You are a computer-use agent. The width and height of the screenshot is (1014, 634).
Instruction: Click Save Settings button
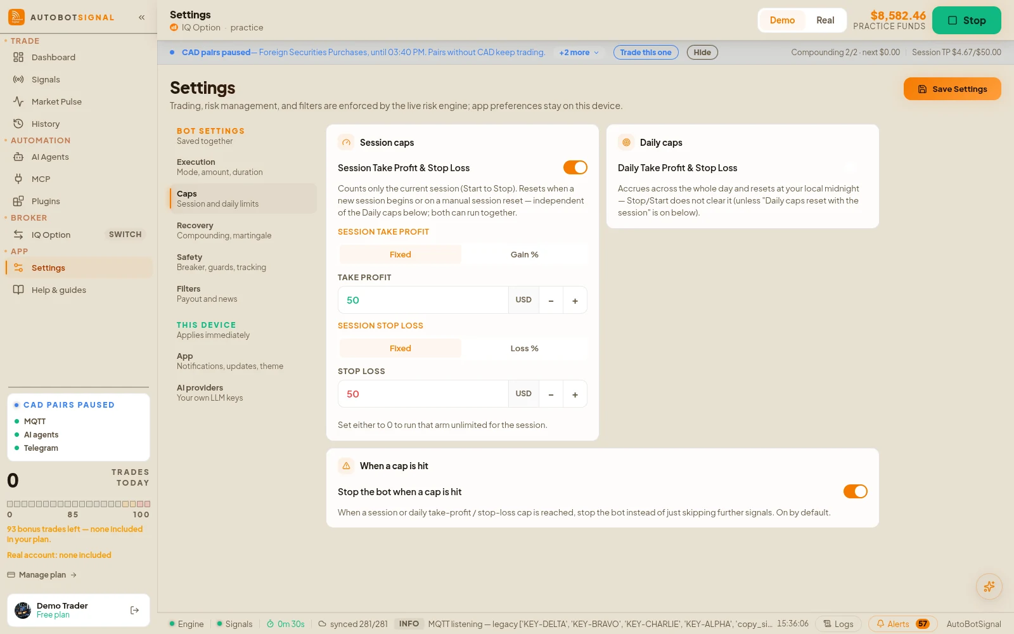952,89
